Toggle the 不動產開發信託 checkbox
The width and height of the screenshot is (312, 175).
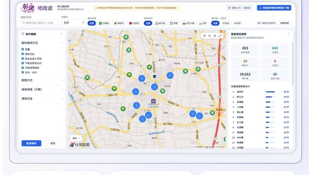pos(22,63)
